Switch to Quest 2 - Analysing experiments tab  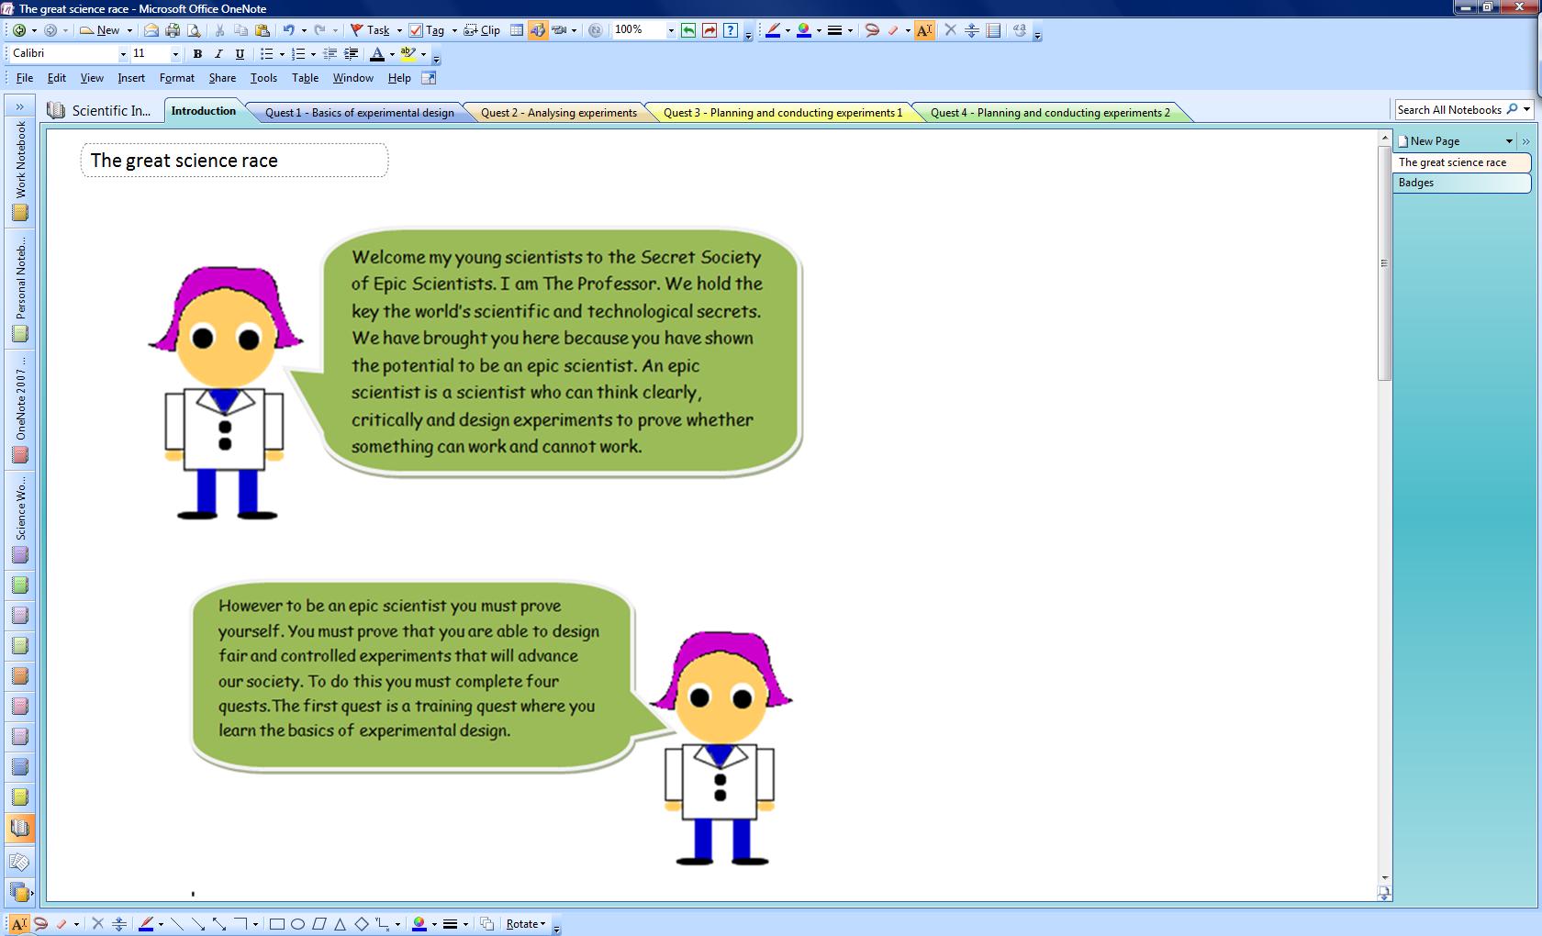tap(558, 113)
